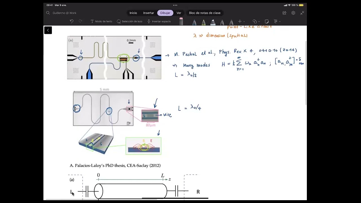Click the three-dots multitasking handle
This screenshot has width=361, height=203.
pyautogui.click(x=175, y=5)
